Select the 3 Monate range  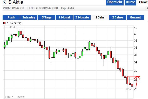click(x=82, y=17)
